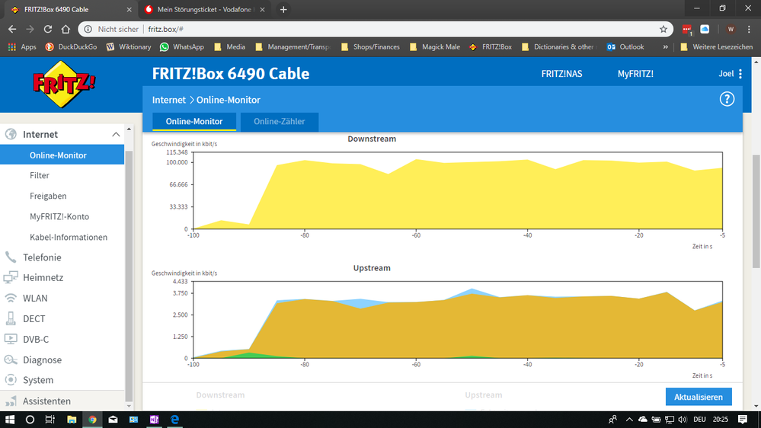Click the DVB-C TV icon
This screenshot has width=761, height=428.
(x=11, y=339)
